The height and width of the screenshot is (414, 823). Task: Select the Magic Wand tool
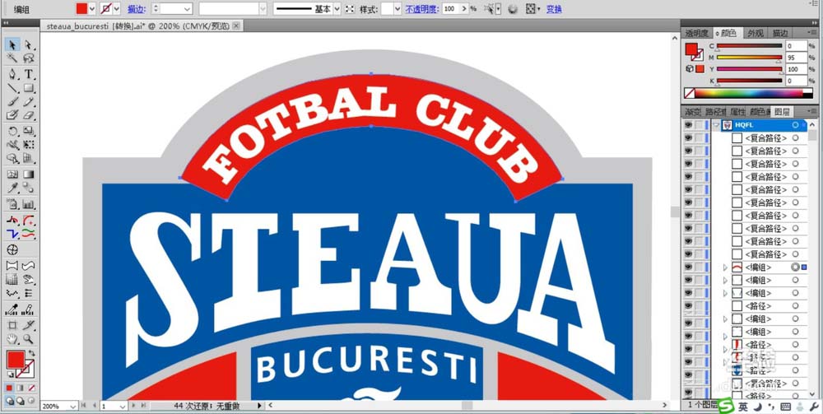click(12, 58)
